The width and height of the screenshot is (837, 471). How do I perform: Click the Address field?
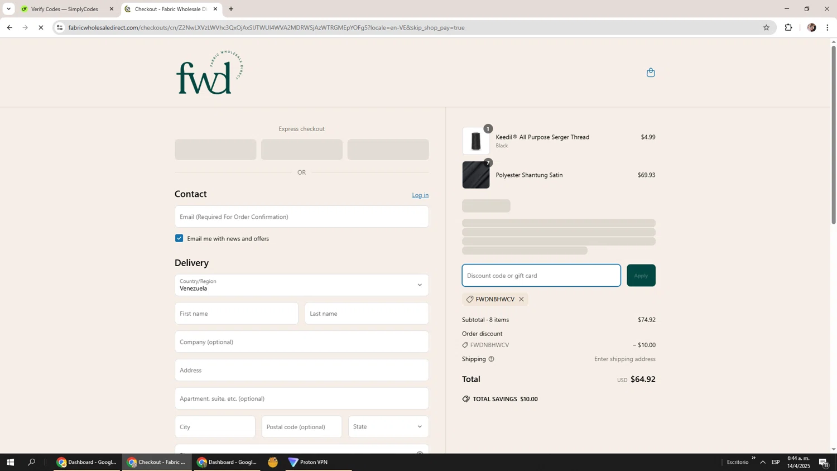(301, 371)
